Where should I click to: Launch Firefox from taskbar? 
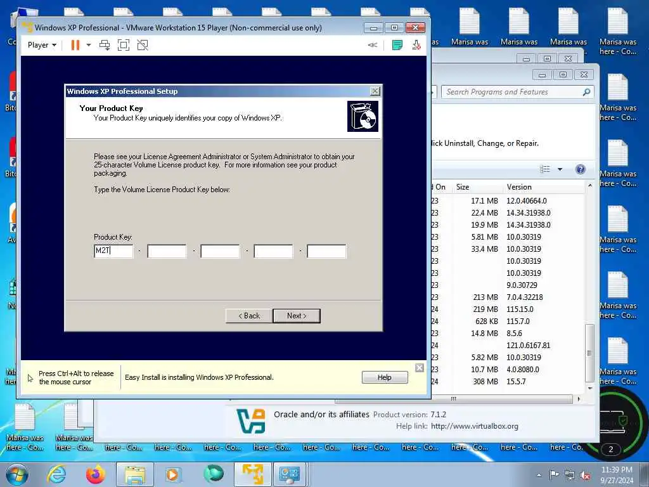point(96,474)
